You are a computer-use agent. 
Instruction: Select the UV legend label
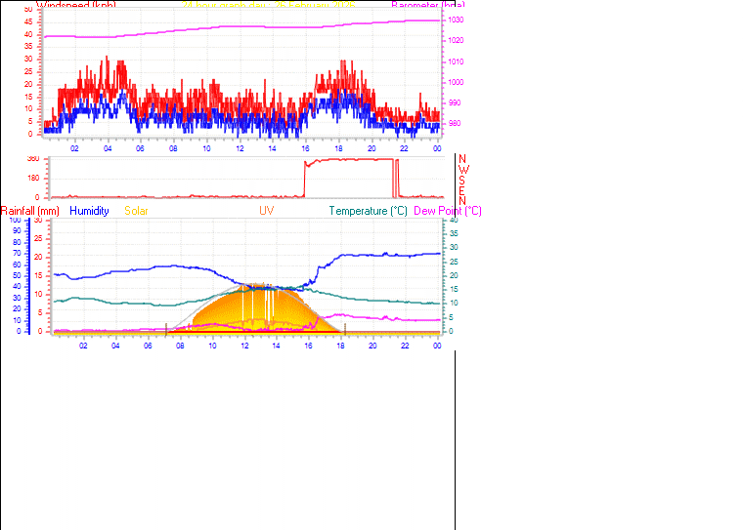(x=266, y=211)
